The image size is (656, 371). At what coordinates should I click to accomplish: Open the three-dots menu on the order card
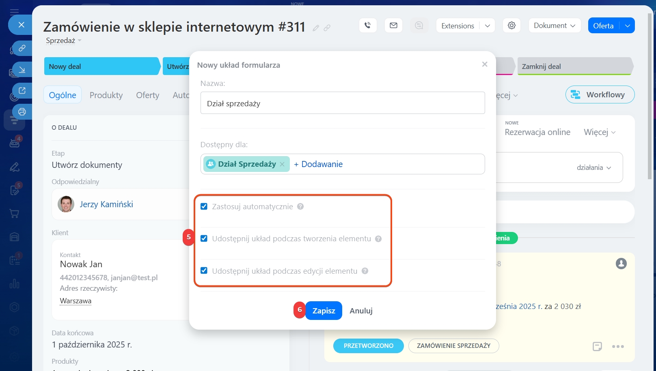tap(618, 346)
